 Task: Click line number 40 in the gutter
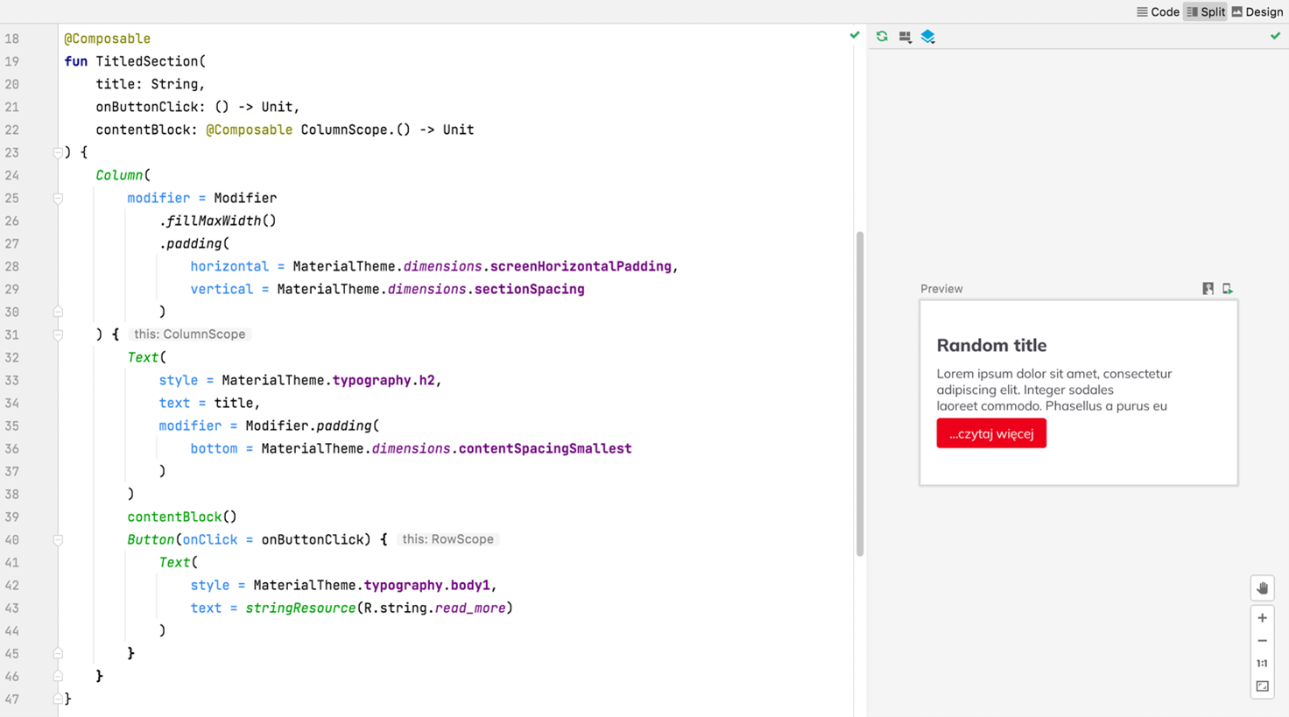11,539
